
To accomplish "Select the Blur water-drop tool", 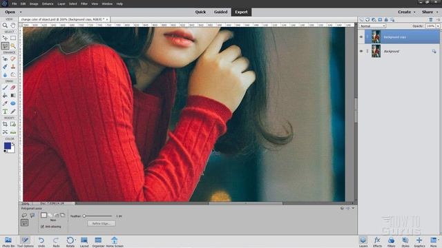I will tap(5, 74).
